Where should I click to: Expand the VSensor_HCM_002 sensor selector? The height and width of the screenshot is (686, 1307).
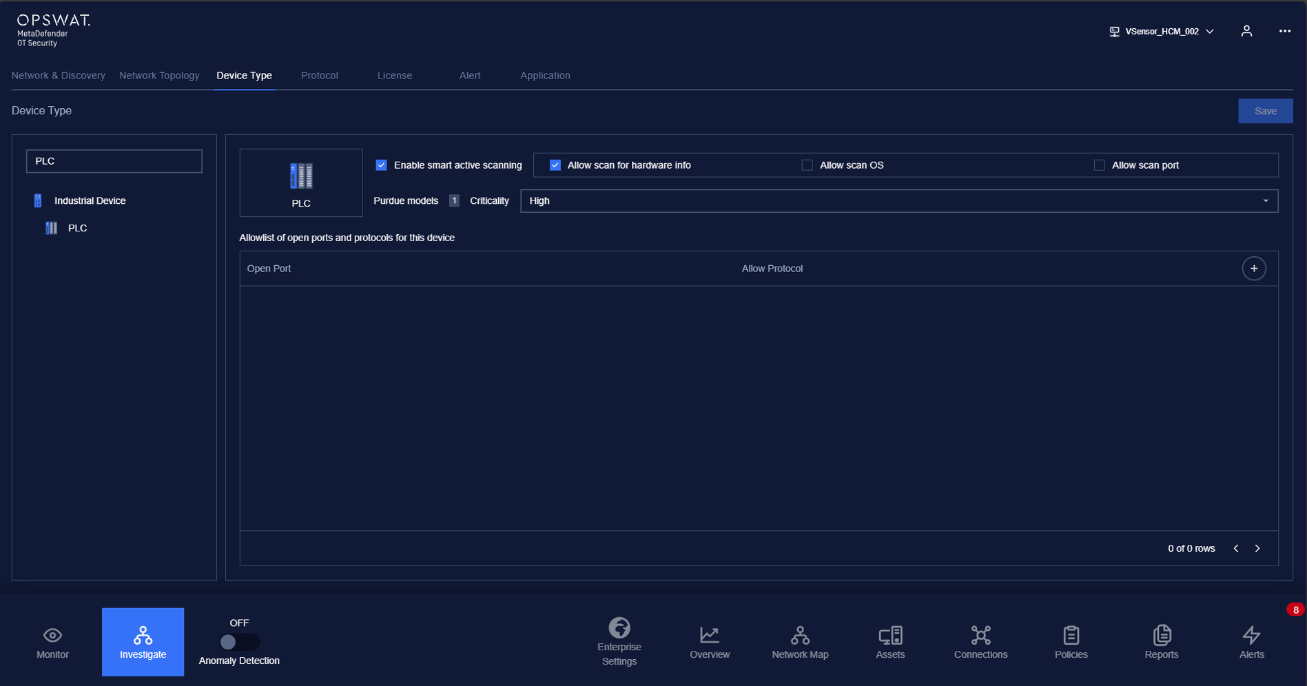(x=1162, y=32)
